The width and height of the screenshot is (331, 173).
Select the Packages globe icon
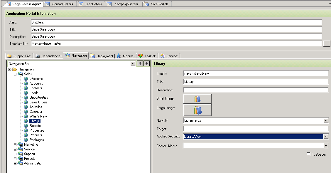tap(26, 140)
